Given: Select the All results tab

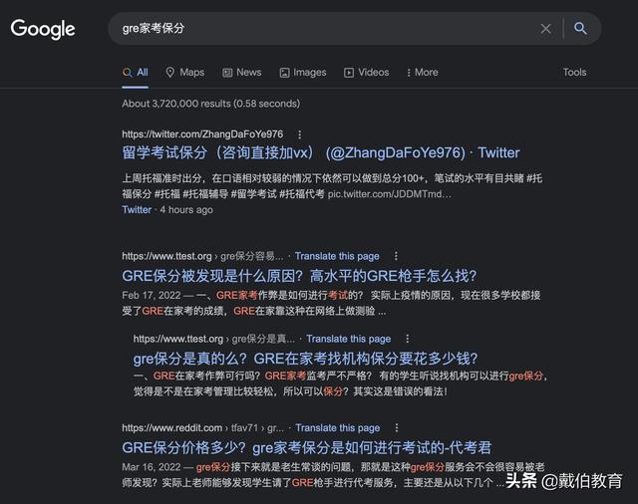Looking at the screenshot, I should coord(136,73).
